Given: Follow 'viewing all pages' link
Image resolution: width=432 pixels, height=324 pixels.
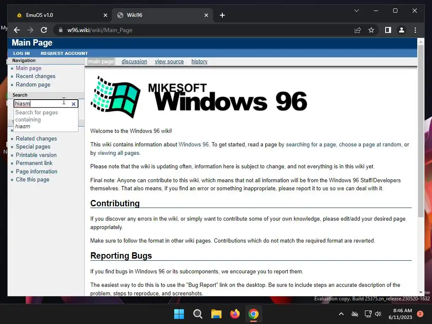Looking at the screenshot, I should pos(119,153).
